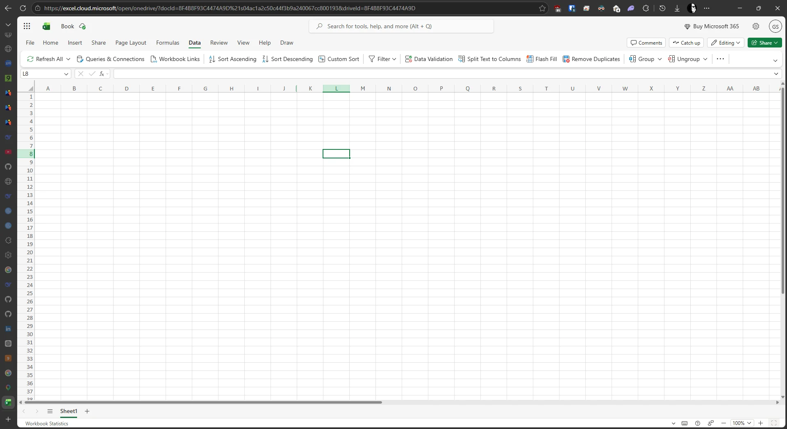The width and height of the screenshot is (787, 429).
Task: Sort Ascending the selected column
Action: pos(232,59)
